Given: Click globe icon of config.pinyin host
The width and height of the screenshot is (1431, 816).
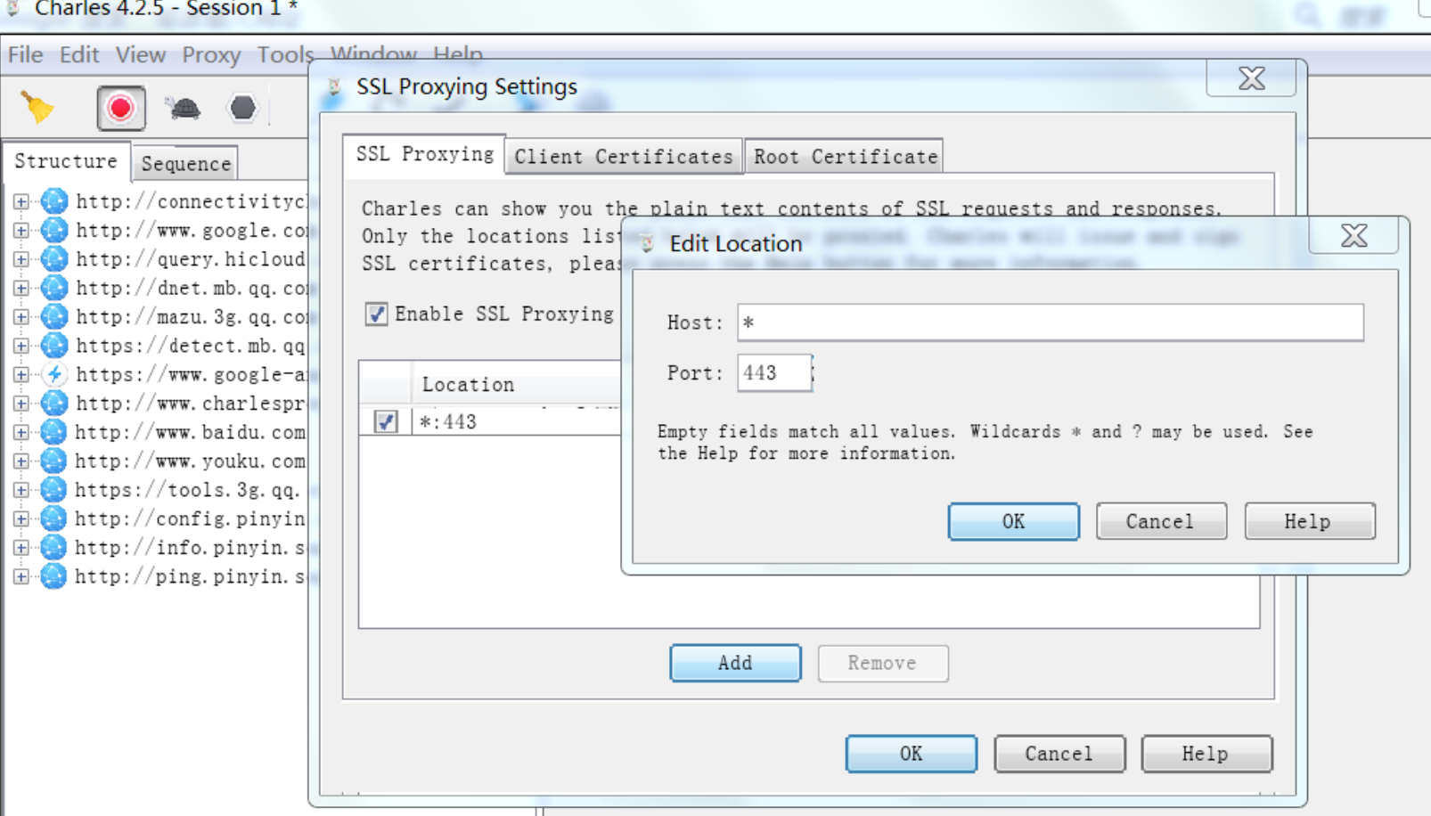Looking at the screenshot, I should pos(54,518).
